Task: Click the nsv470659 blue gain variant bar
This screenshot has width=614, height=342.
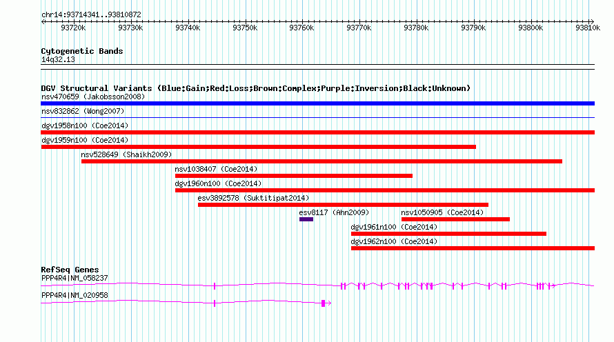Action: click(x=317, y=103)
